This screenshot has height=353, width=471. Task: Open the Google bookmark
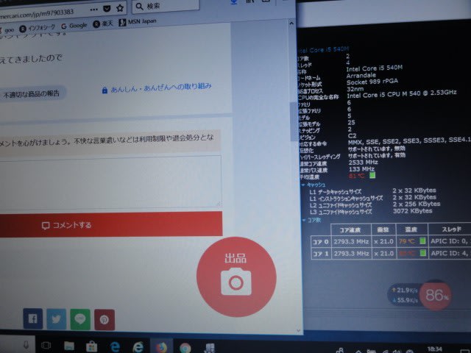[x=74, y=25]
